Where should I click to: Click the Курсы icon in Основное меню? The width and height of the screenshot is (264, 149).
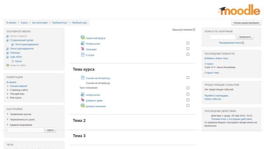pyautogui.click(x=13, y=61)
